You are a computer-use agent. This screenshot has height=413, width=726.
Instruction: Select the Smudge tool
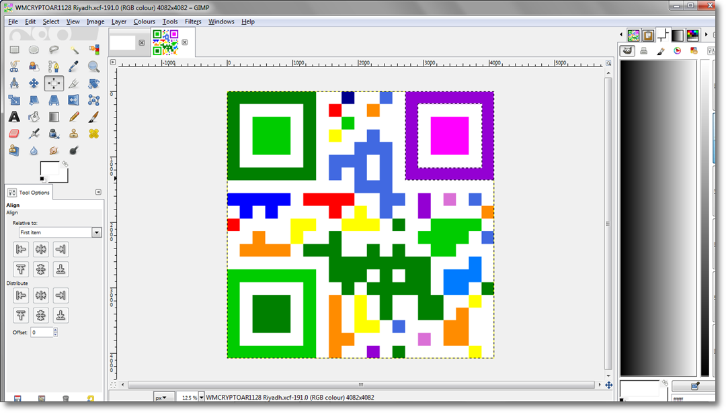click(54, 151)
